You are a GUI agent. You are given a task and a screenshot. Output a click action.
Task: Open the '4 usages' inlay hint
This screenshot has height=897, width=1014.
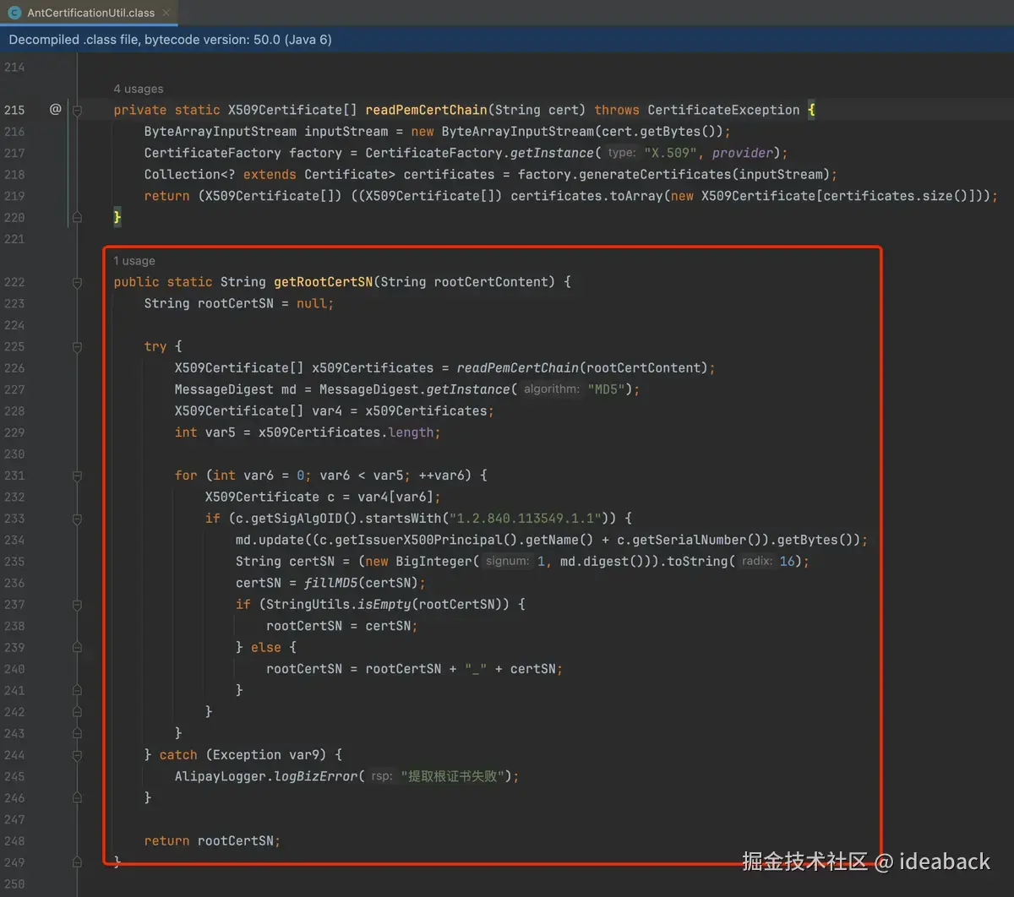tap(139, 89)
